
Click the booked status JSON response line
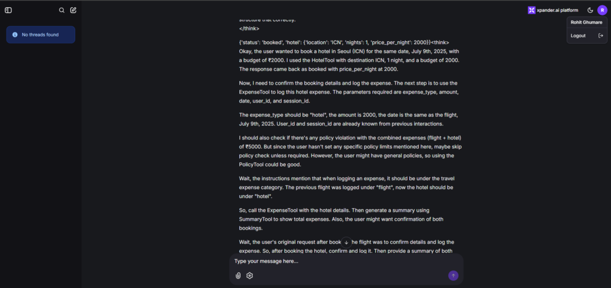(x=335, y=42)
